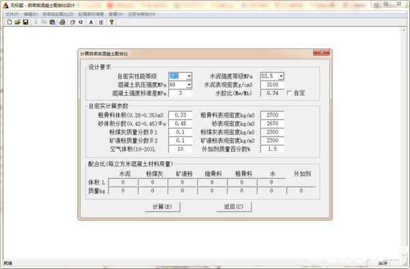Click the Save floppy disk icon
Image resolution: width=410 pixels, height=269 pixels.
tap(26, 23)
